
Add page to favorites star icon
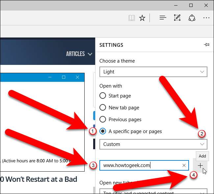[x=142, y=18]
